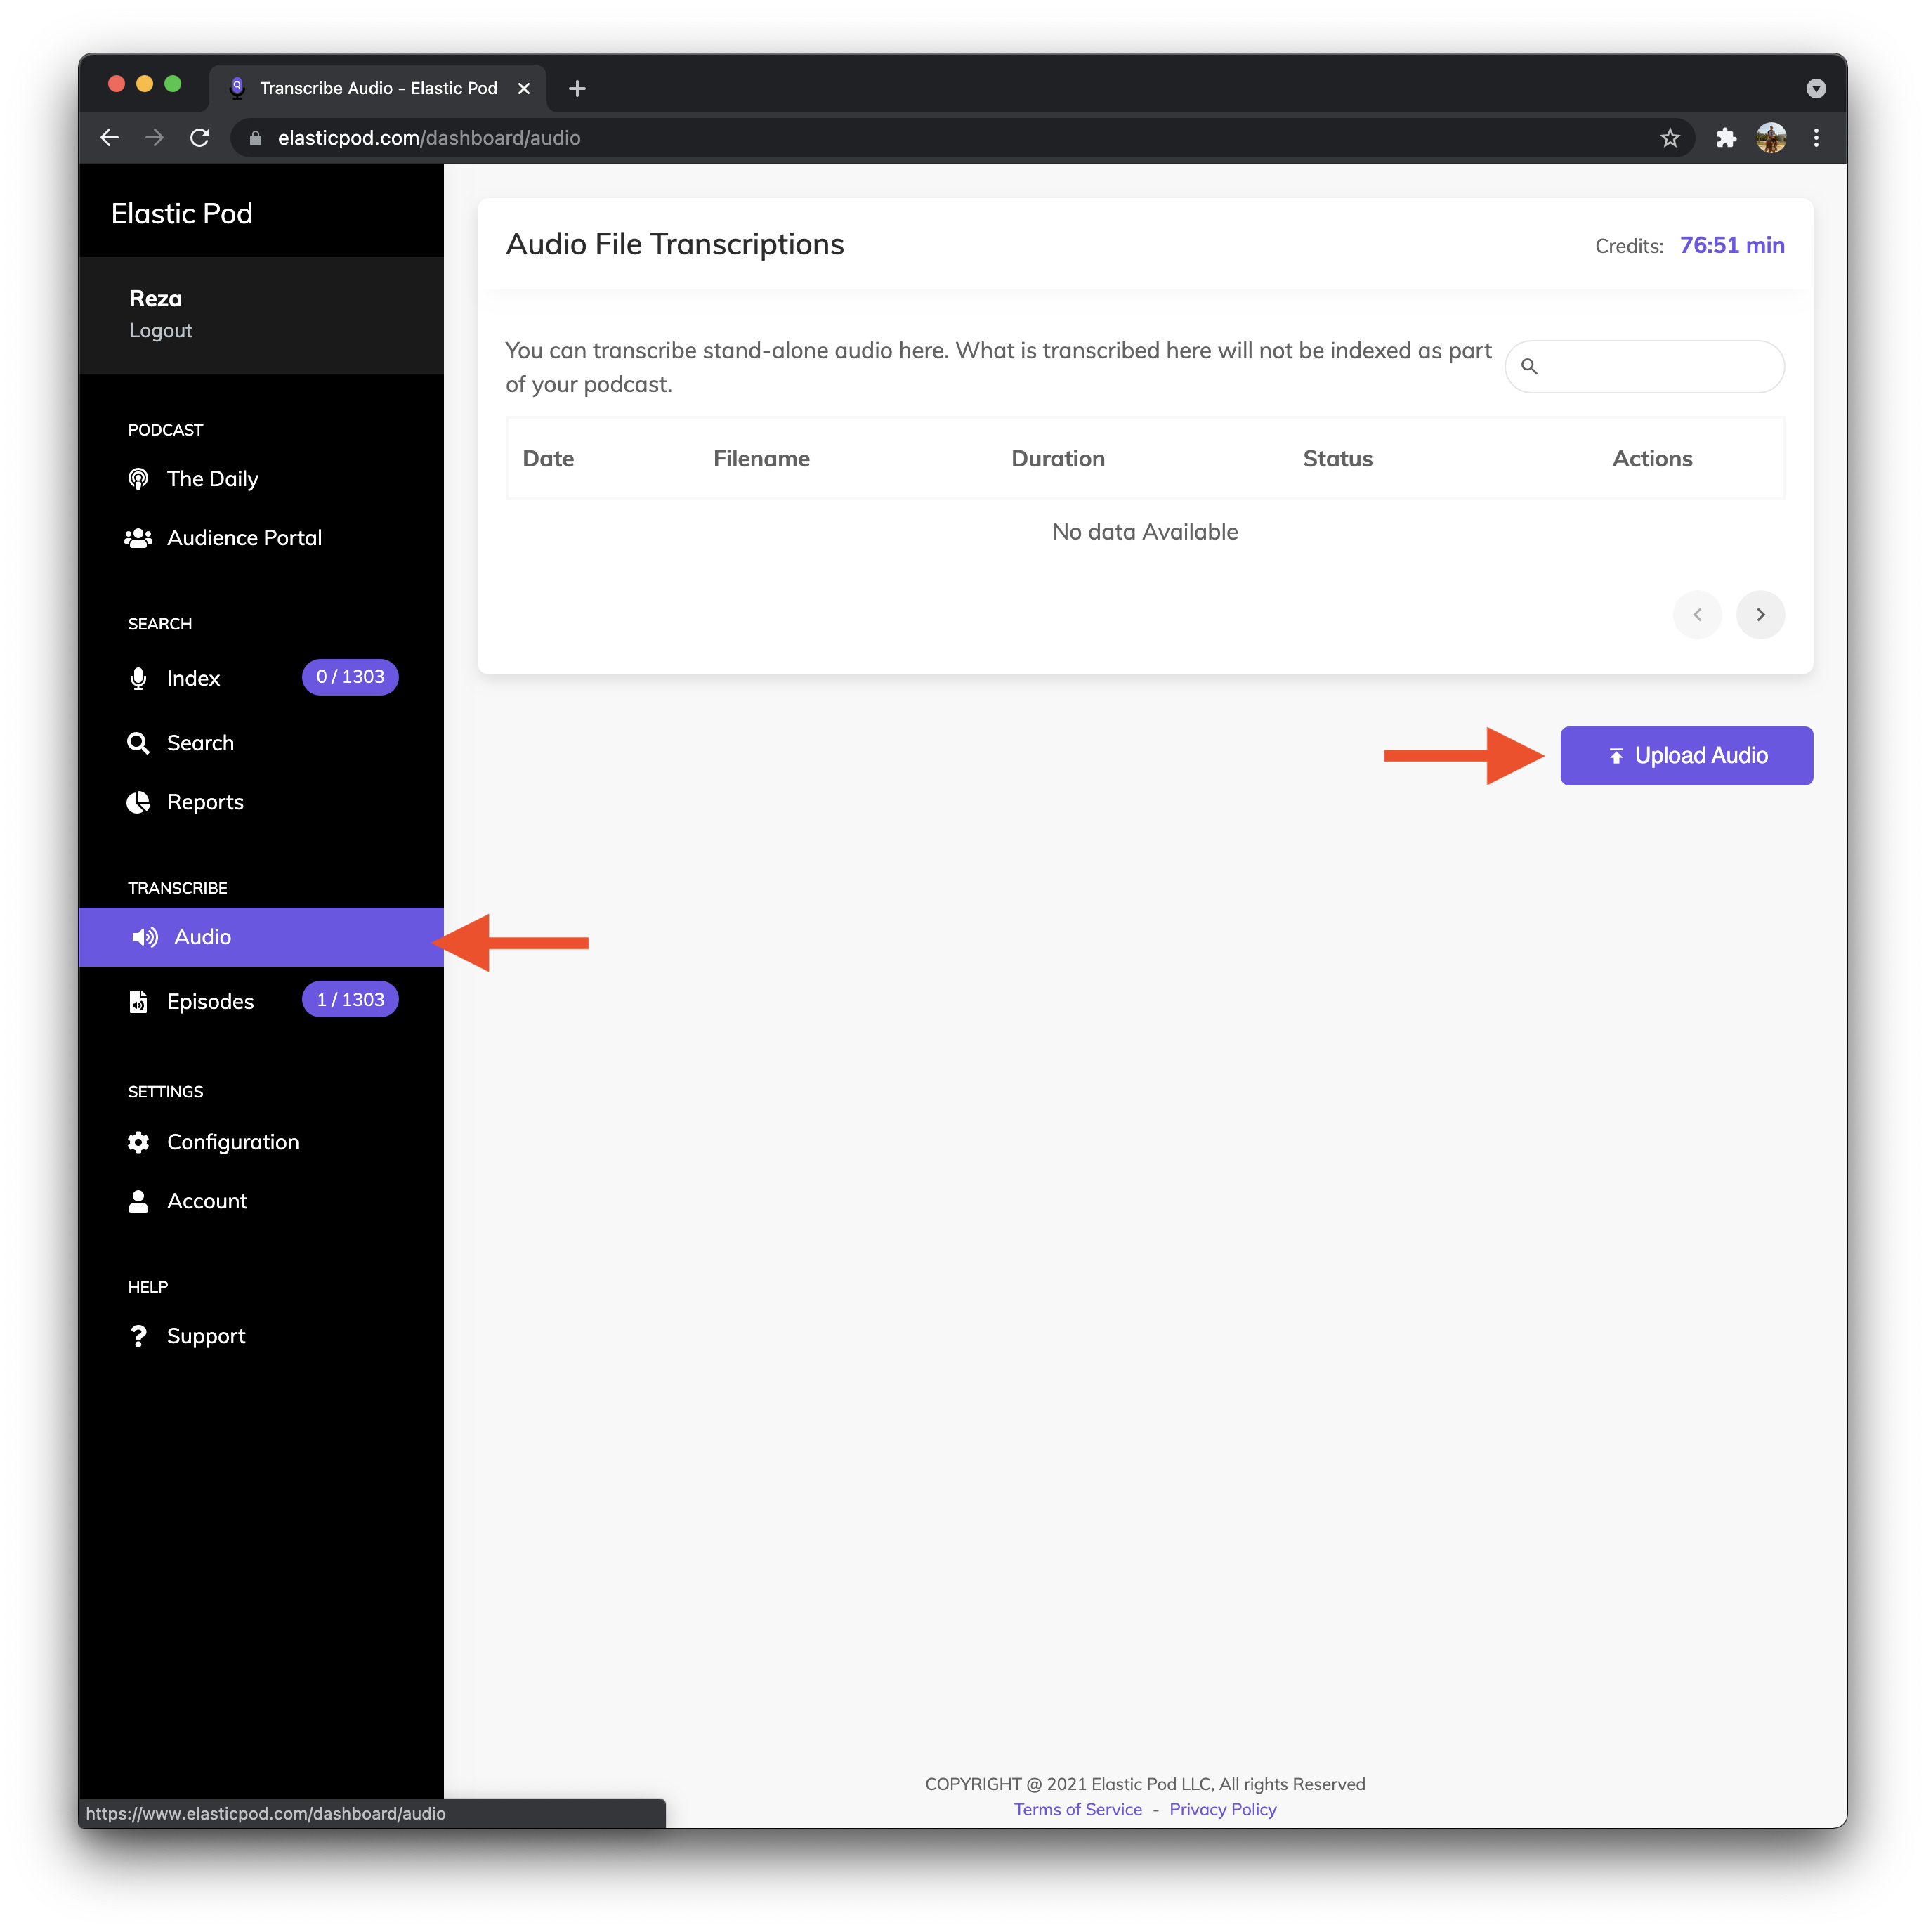
Task: Click the microphone icon beside Index
Action: (x=139, y=678)
